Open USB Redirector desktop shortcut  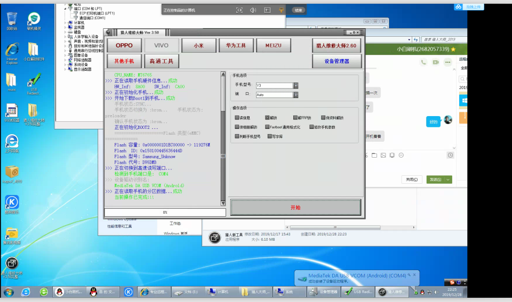[x=34, y=84]
